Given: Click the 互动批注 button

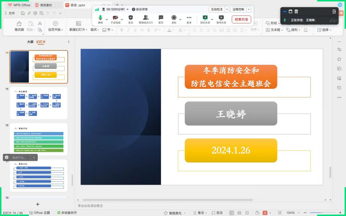Looking at the screenshot, I should click(217, 9).
